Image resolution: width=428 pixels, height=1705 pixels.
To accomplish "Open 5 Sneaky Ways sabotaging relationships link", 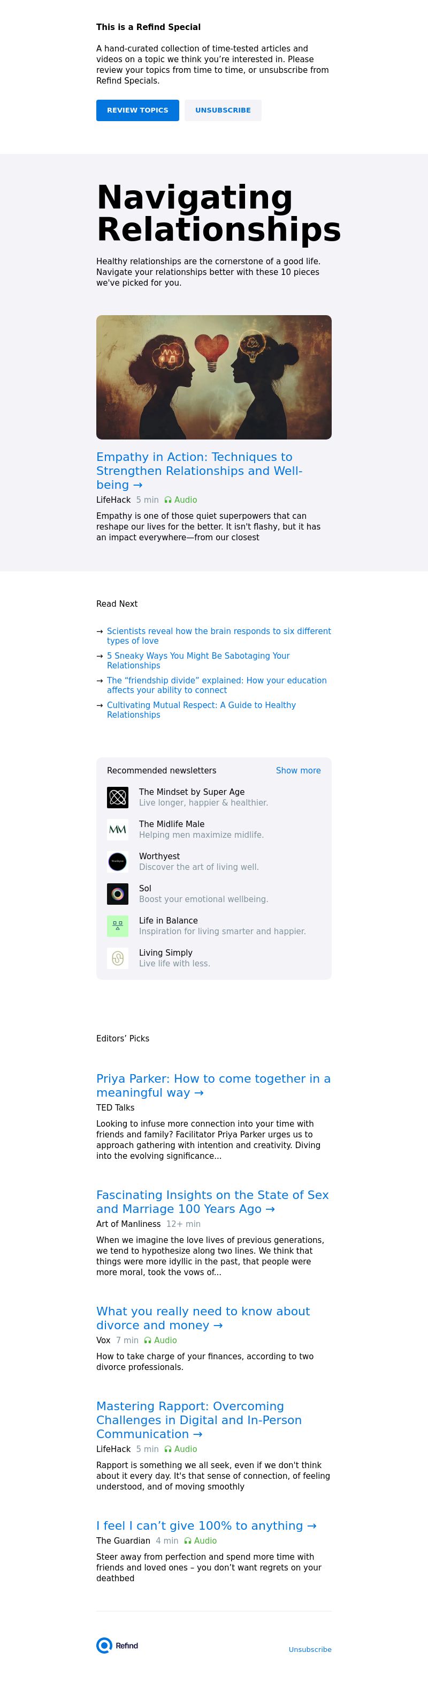I will [x=198, y=660].
